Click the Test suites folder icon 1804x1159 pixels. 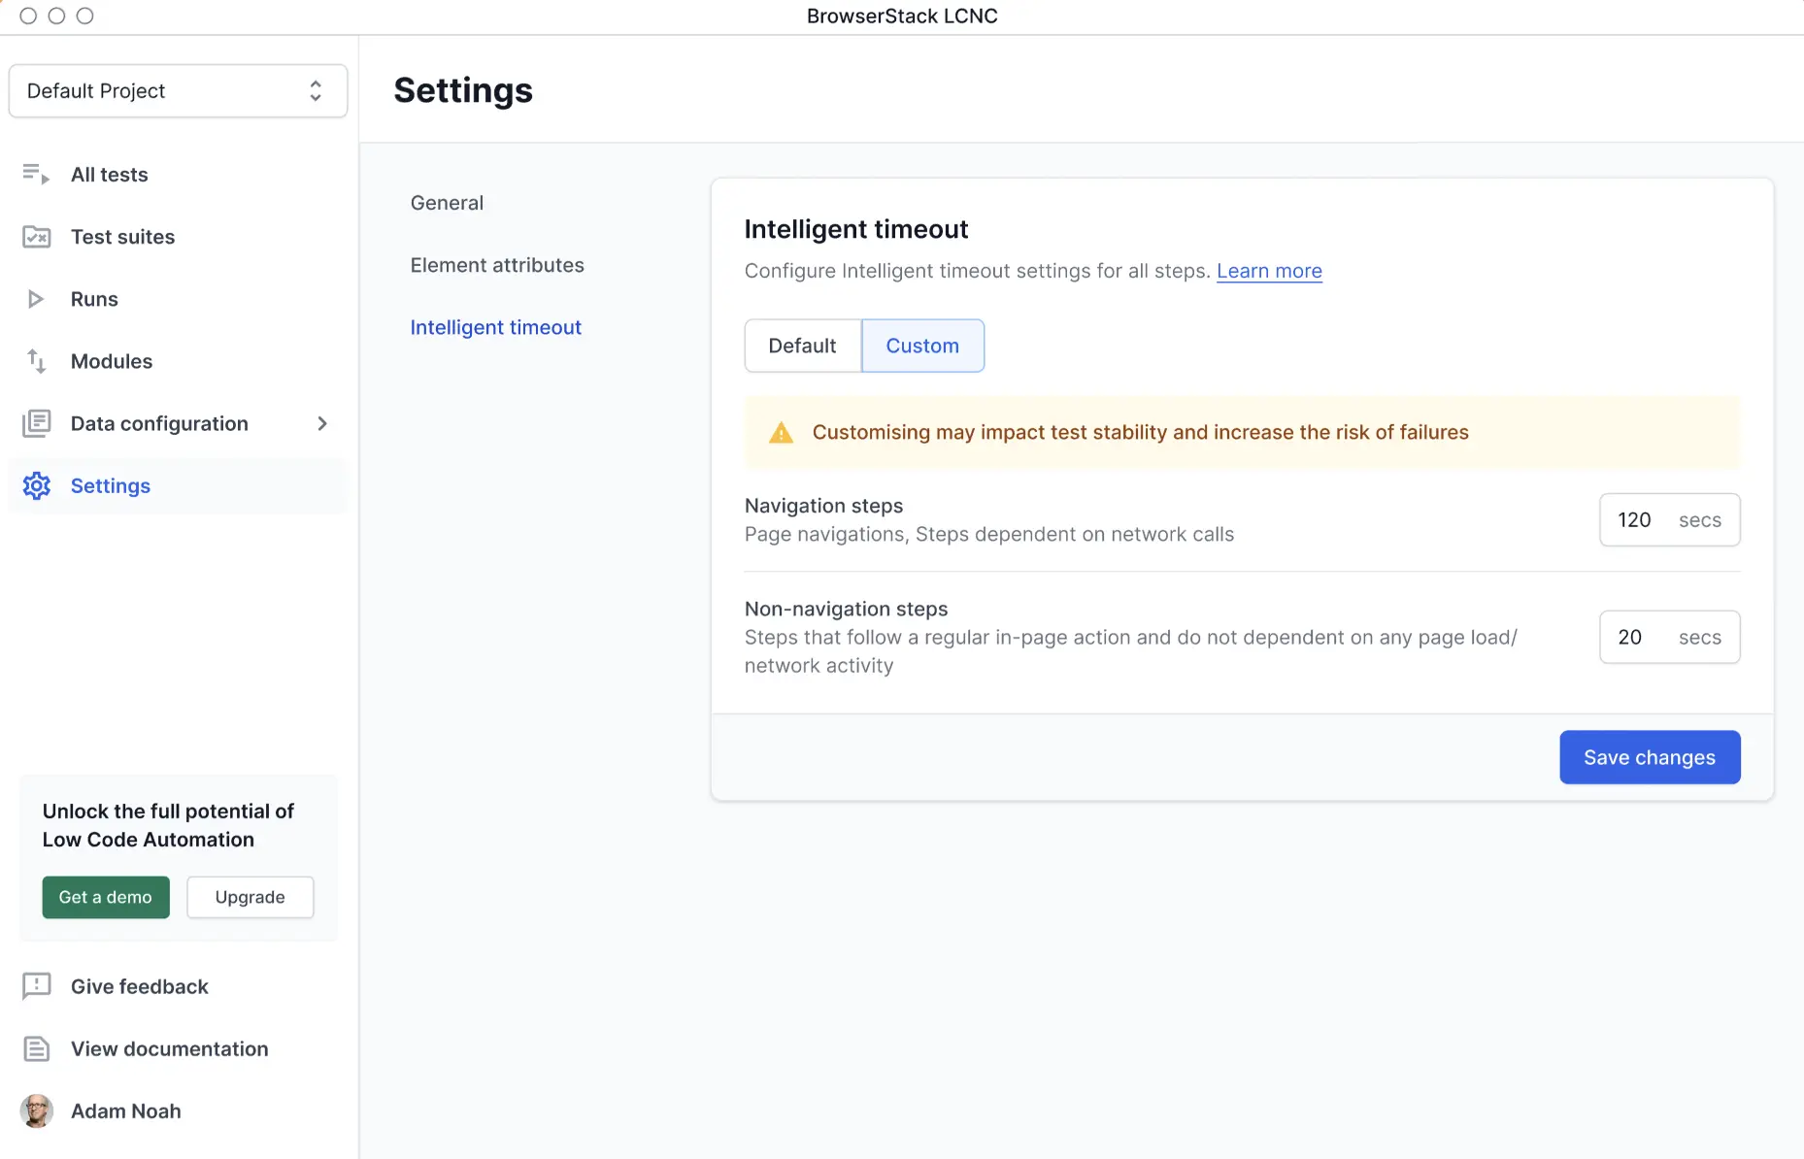[36, 236]
